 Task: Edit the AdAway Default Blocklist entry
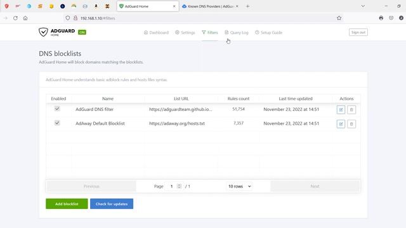pos(341,124)
